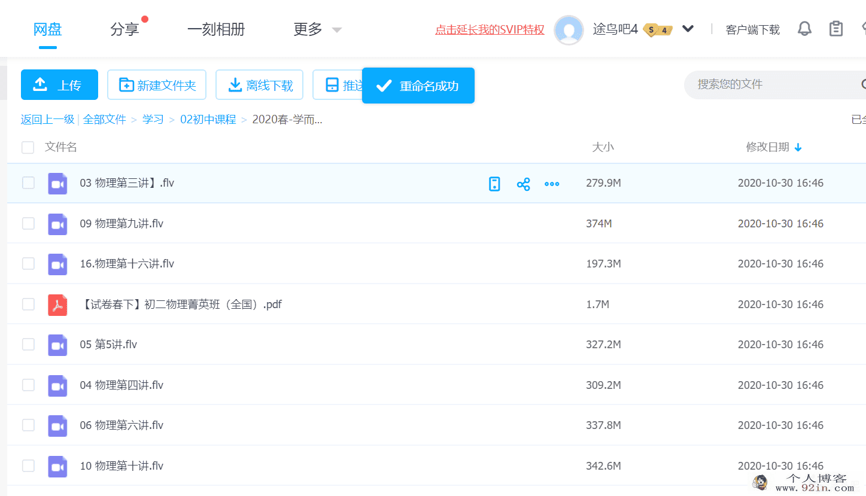Click the size value 279.9M
Viewport: 866px width, 496px height.
603,183
